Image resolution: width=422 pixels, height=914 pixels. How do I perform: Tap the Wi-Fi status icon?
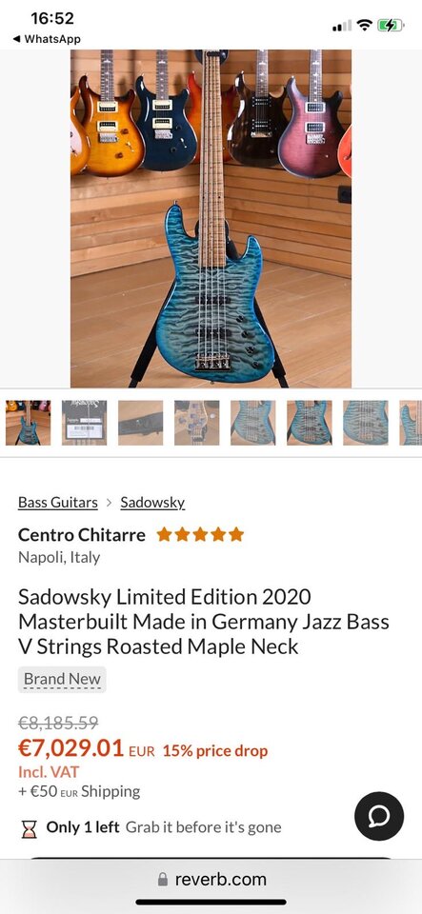[x=365, y=25]
